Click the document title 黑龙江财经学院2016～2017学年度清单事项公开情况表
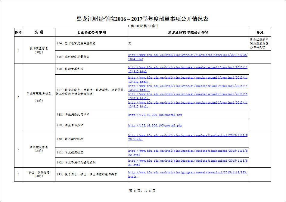This screenshot has height=202, width=286. click(x=143, y=19)
